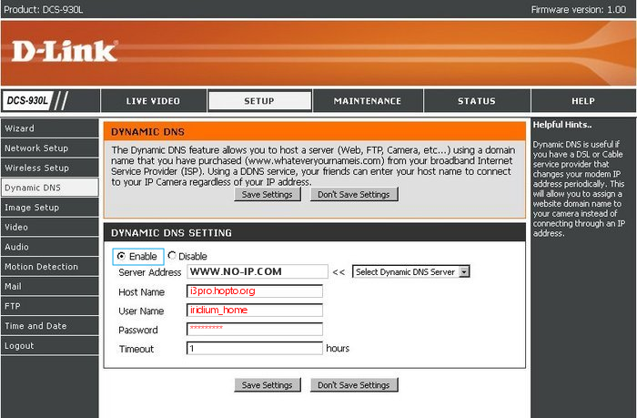This screenshot has width=637, height=418.
Task: Open the Help tab
Action: [582, 101]
